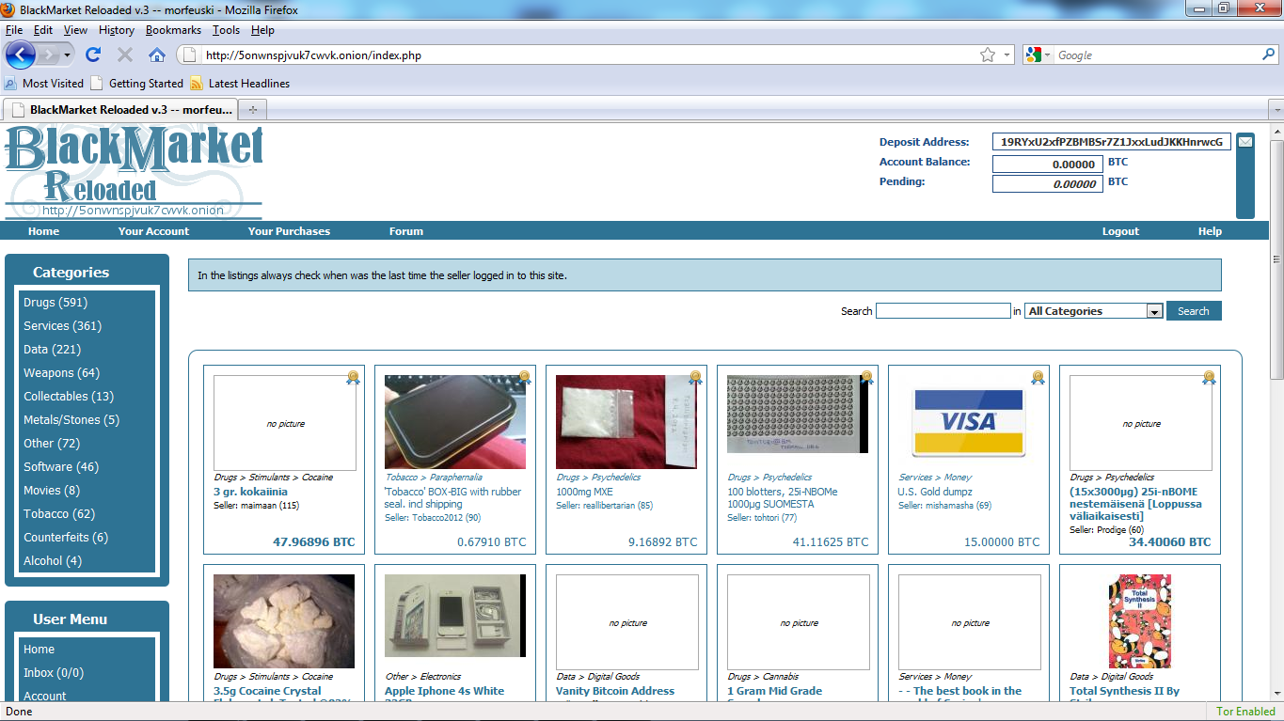Open the Bookmarks menu

click(173, 30)
